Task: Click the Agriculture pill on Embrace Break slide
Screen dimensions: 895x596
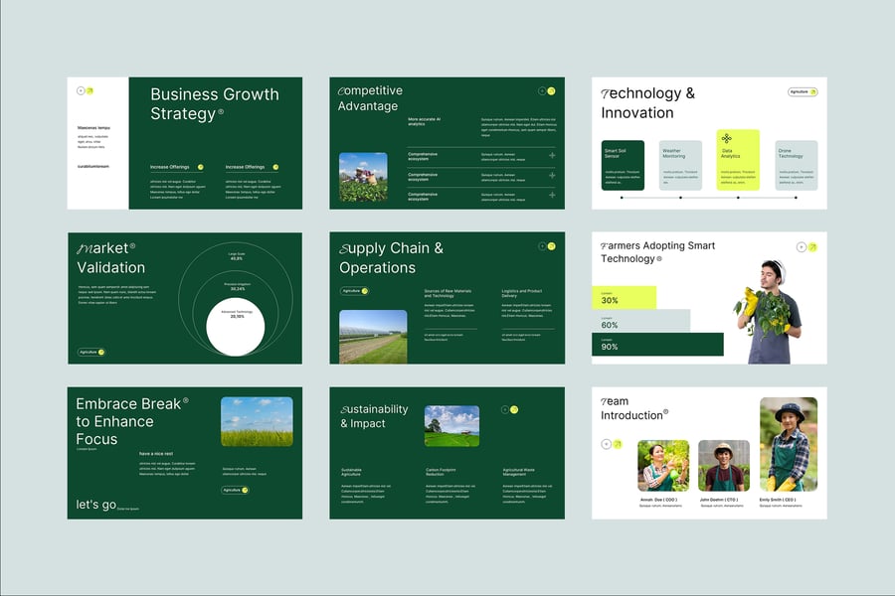Action: (x=235, y=490)
